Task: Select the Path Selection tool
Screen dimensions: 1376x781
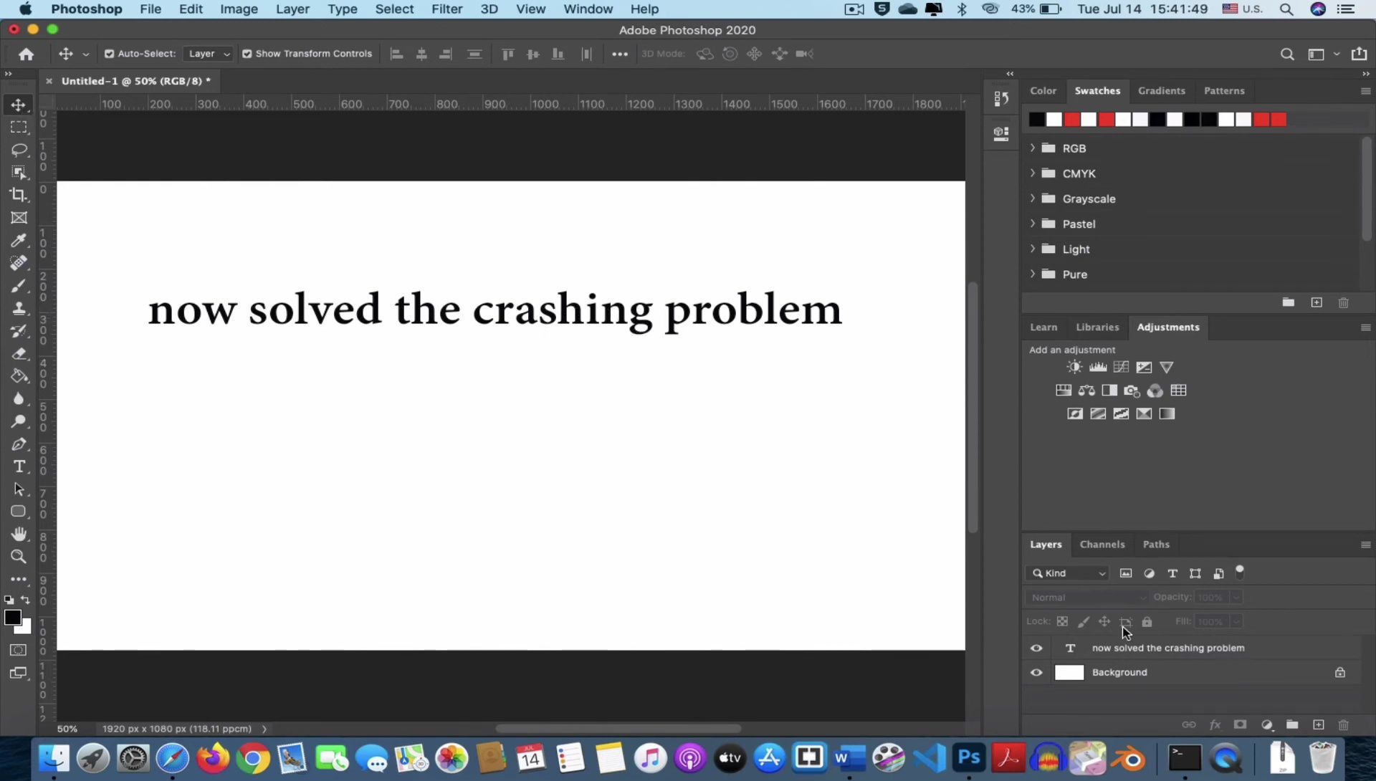Action: (19, 489)
